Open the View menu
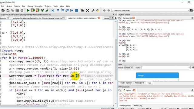Viewport: 194px width, 109px height. (x=62, y=6)
